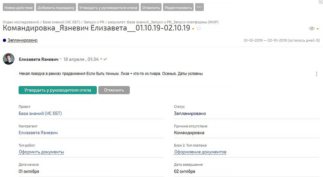Close the task panel with the X icon
323x177 pixels.
(321, 2)
